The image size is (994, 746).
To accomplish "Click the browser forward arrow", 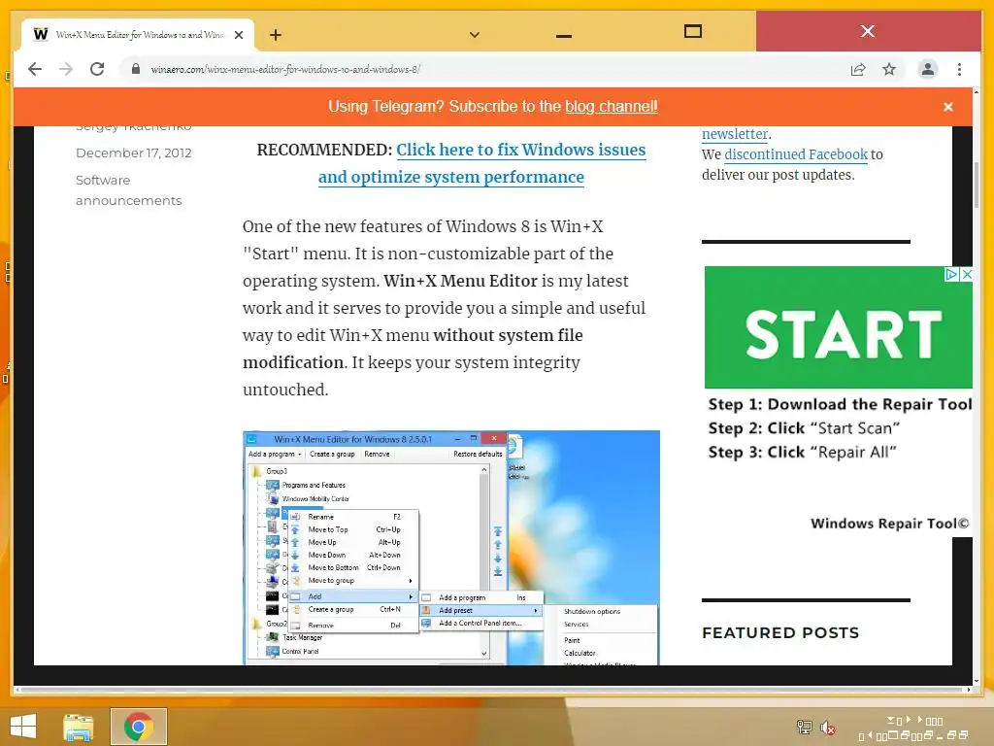I will pyautogui.click(x=66, y=69).
